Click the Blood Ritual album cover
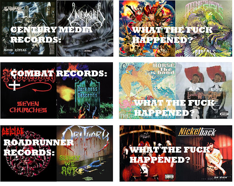 click(28, 28)
